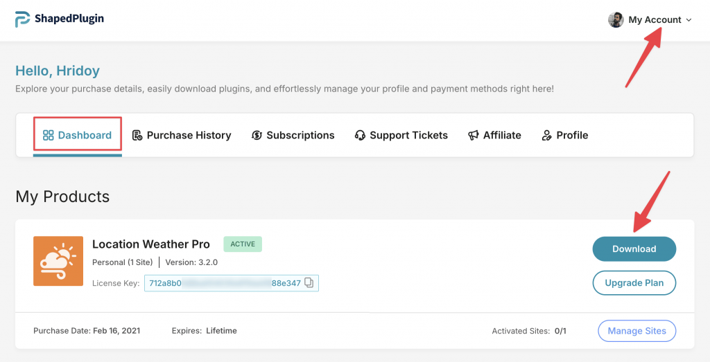Click the My Products heading
Viewport: 710px width, 362px height.
(62, 197)
